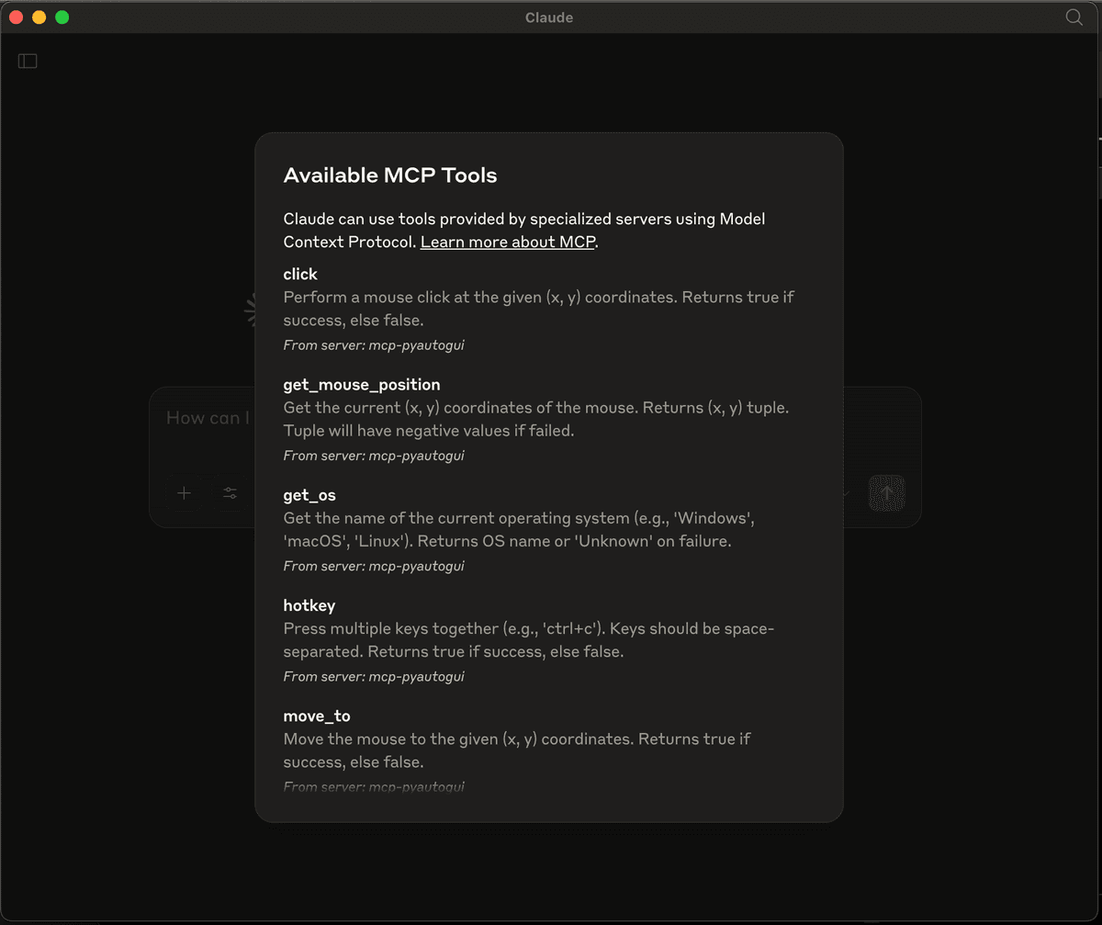Click the 'Get the name of the current operating system' description

(520, 529)
